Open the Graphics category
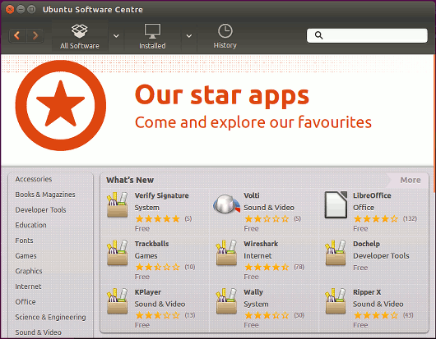The image size is (436, 339). (x=29, y=271)
